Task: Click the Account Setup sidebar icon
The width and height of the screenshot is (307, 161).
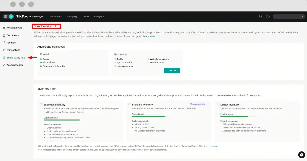Action: pyautogui.click(x=4, y=28)
